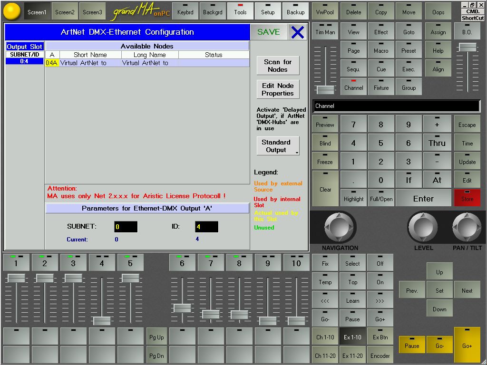Viewport: 487px width, 365px height.
Task: Click the Clear key
Action: point(325,189)
